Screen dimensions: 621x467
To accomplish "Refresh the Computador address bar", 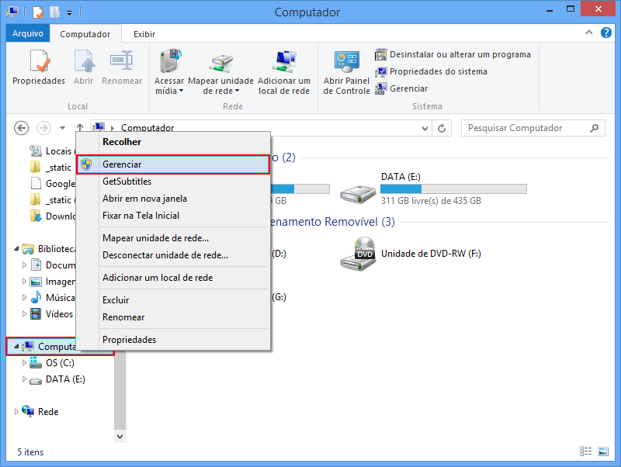I will [442, 128].
